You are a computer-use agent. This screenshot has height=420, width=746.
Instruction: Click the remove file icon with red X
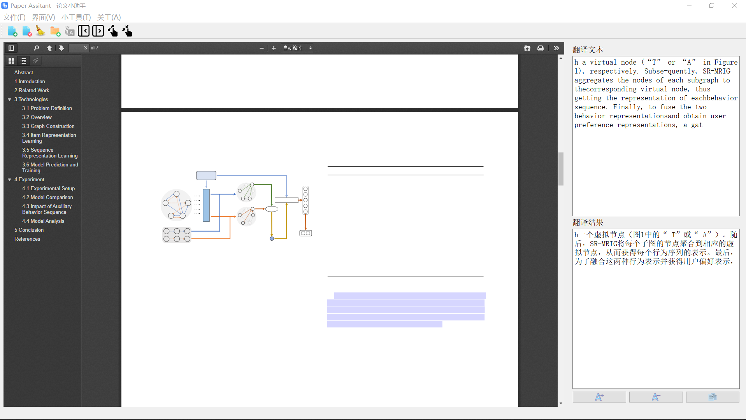[x=27, y=31]
